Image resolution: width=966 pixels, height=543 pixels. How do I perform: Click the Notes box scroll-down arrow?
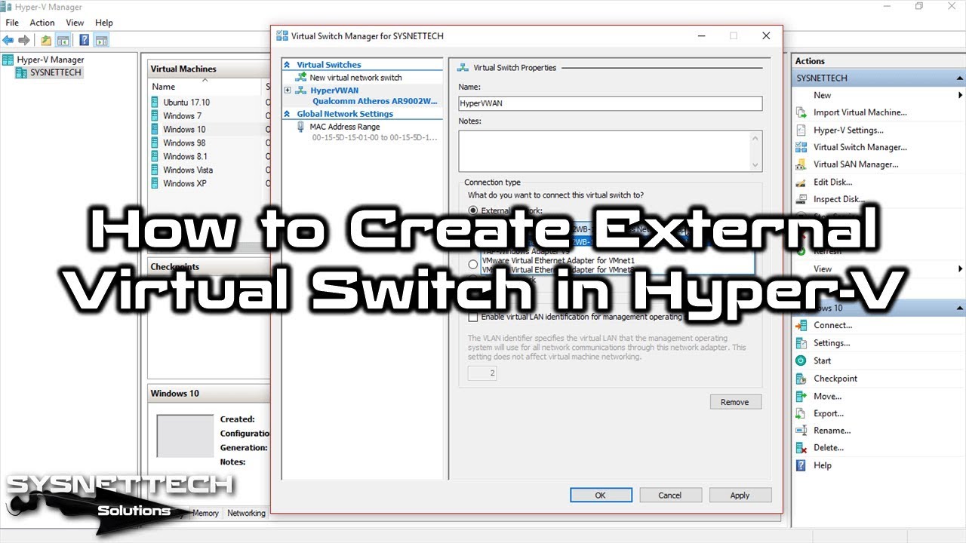tap(755, 164)
